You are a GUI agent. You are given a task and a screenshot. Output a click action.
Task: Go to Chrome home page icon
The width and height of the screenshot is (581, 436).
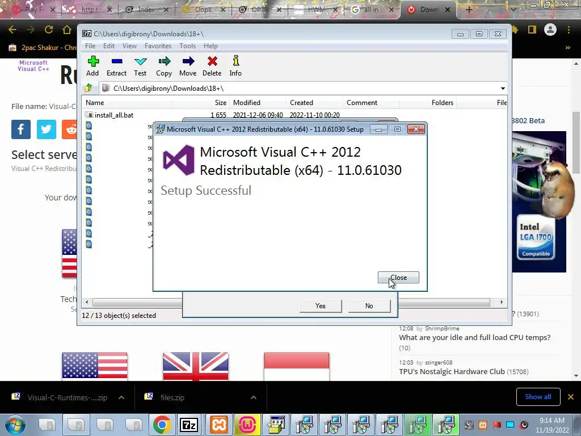[x=67, y=30]
